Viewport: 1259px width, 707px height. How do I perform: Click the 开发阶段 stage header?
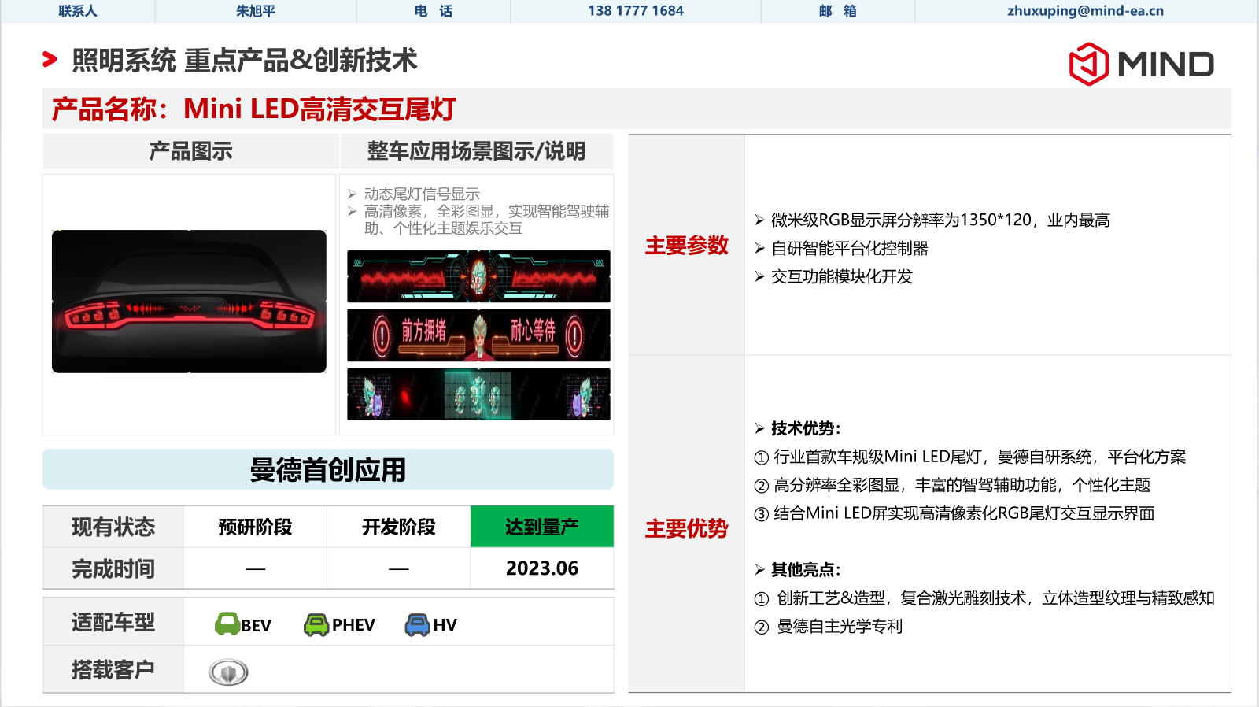coord(398,527)
